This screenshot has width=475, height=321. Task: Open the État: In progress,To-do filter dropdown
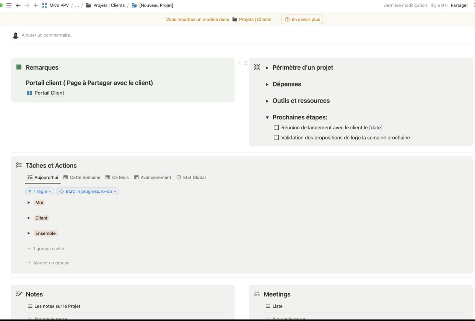coord(87,191)
